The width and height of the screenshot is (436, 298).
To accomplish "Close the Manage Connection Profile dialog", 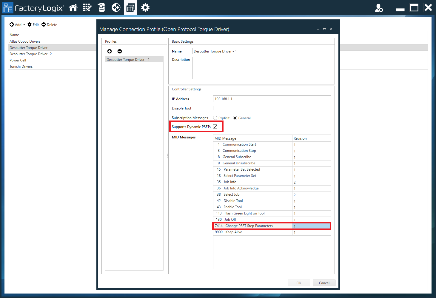I will point(331,29).
